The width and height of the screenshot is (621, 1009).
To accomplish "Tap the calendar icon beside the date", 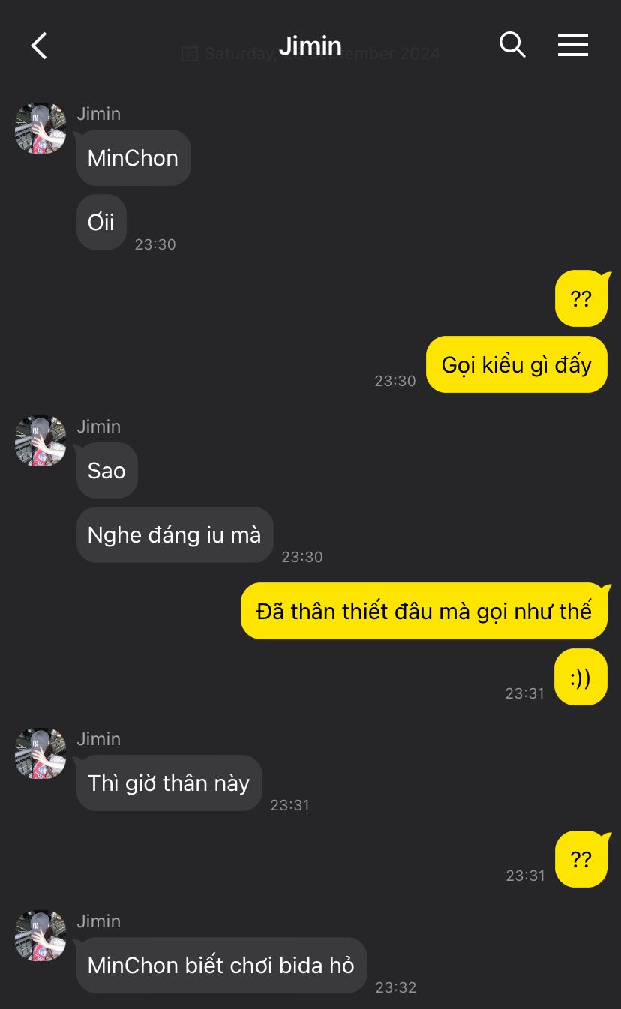I will (190, 53).
